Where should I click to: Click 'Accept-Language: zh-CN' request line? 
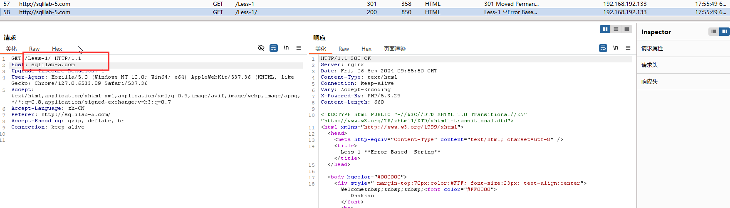point(48,108)
